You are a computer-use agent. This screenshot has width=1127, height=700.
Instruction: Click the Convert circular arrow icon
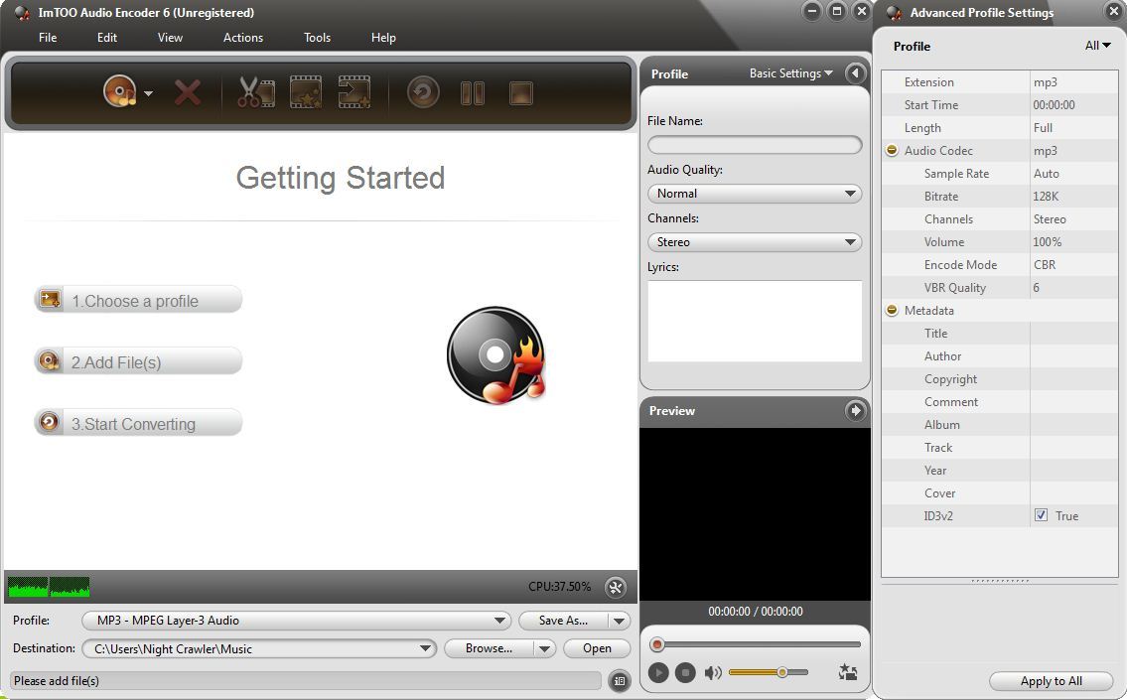(423, 92)
